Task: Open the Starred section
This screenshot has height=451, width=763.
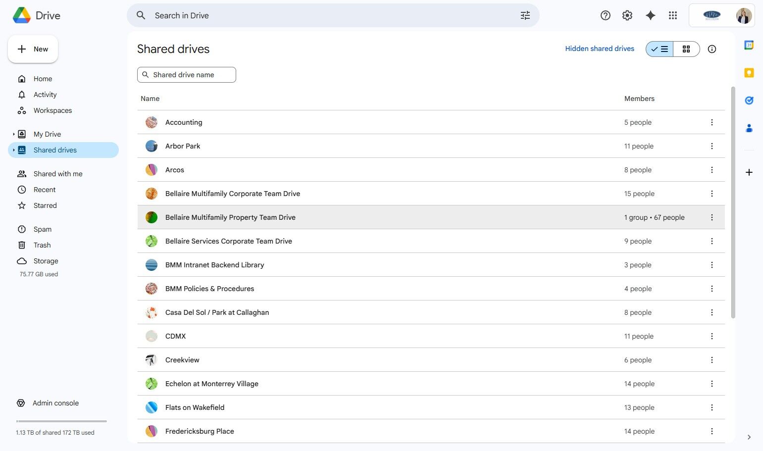Action: [x=45, y=205]
